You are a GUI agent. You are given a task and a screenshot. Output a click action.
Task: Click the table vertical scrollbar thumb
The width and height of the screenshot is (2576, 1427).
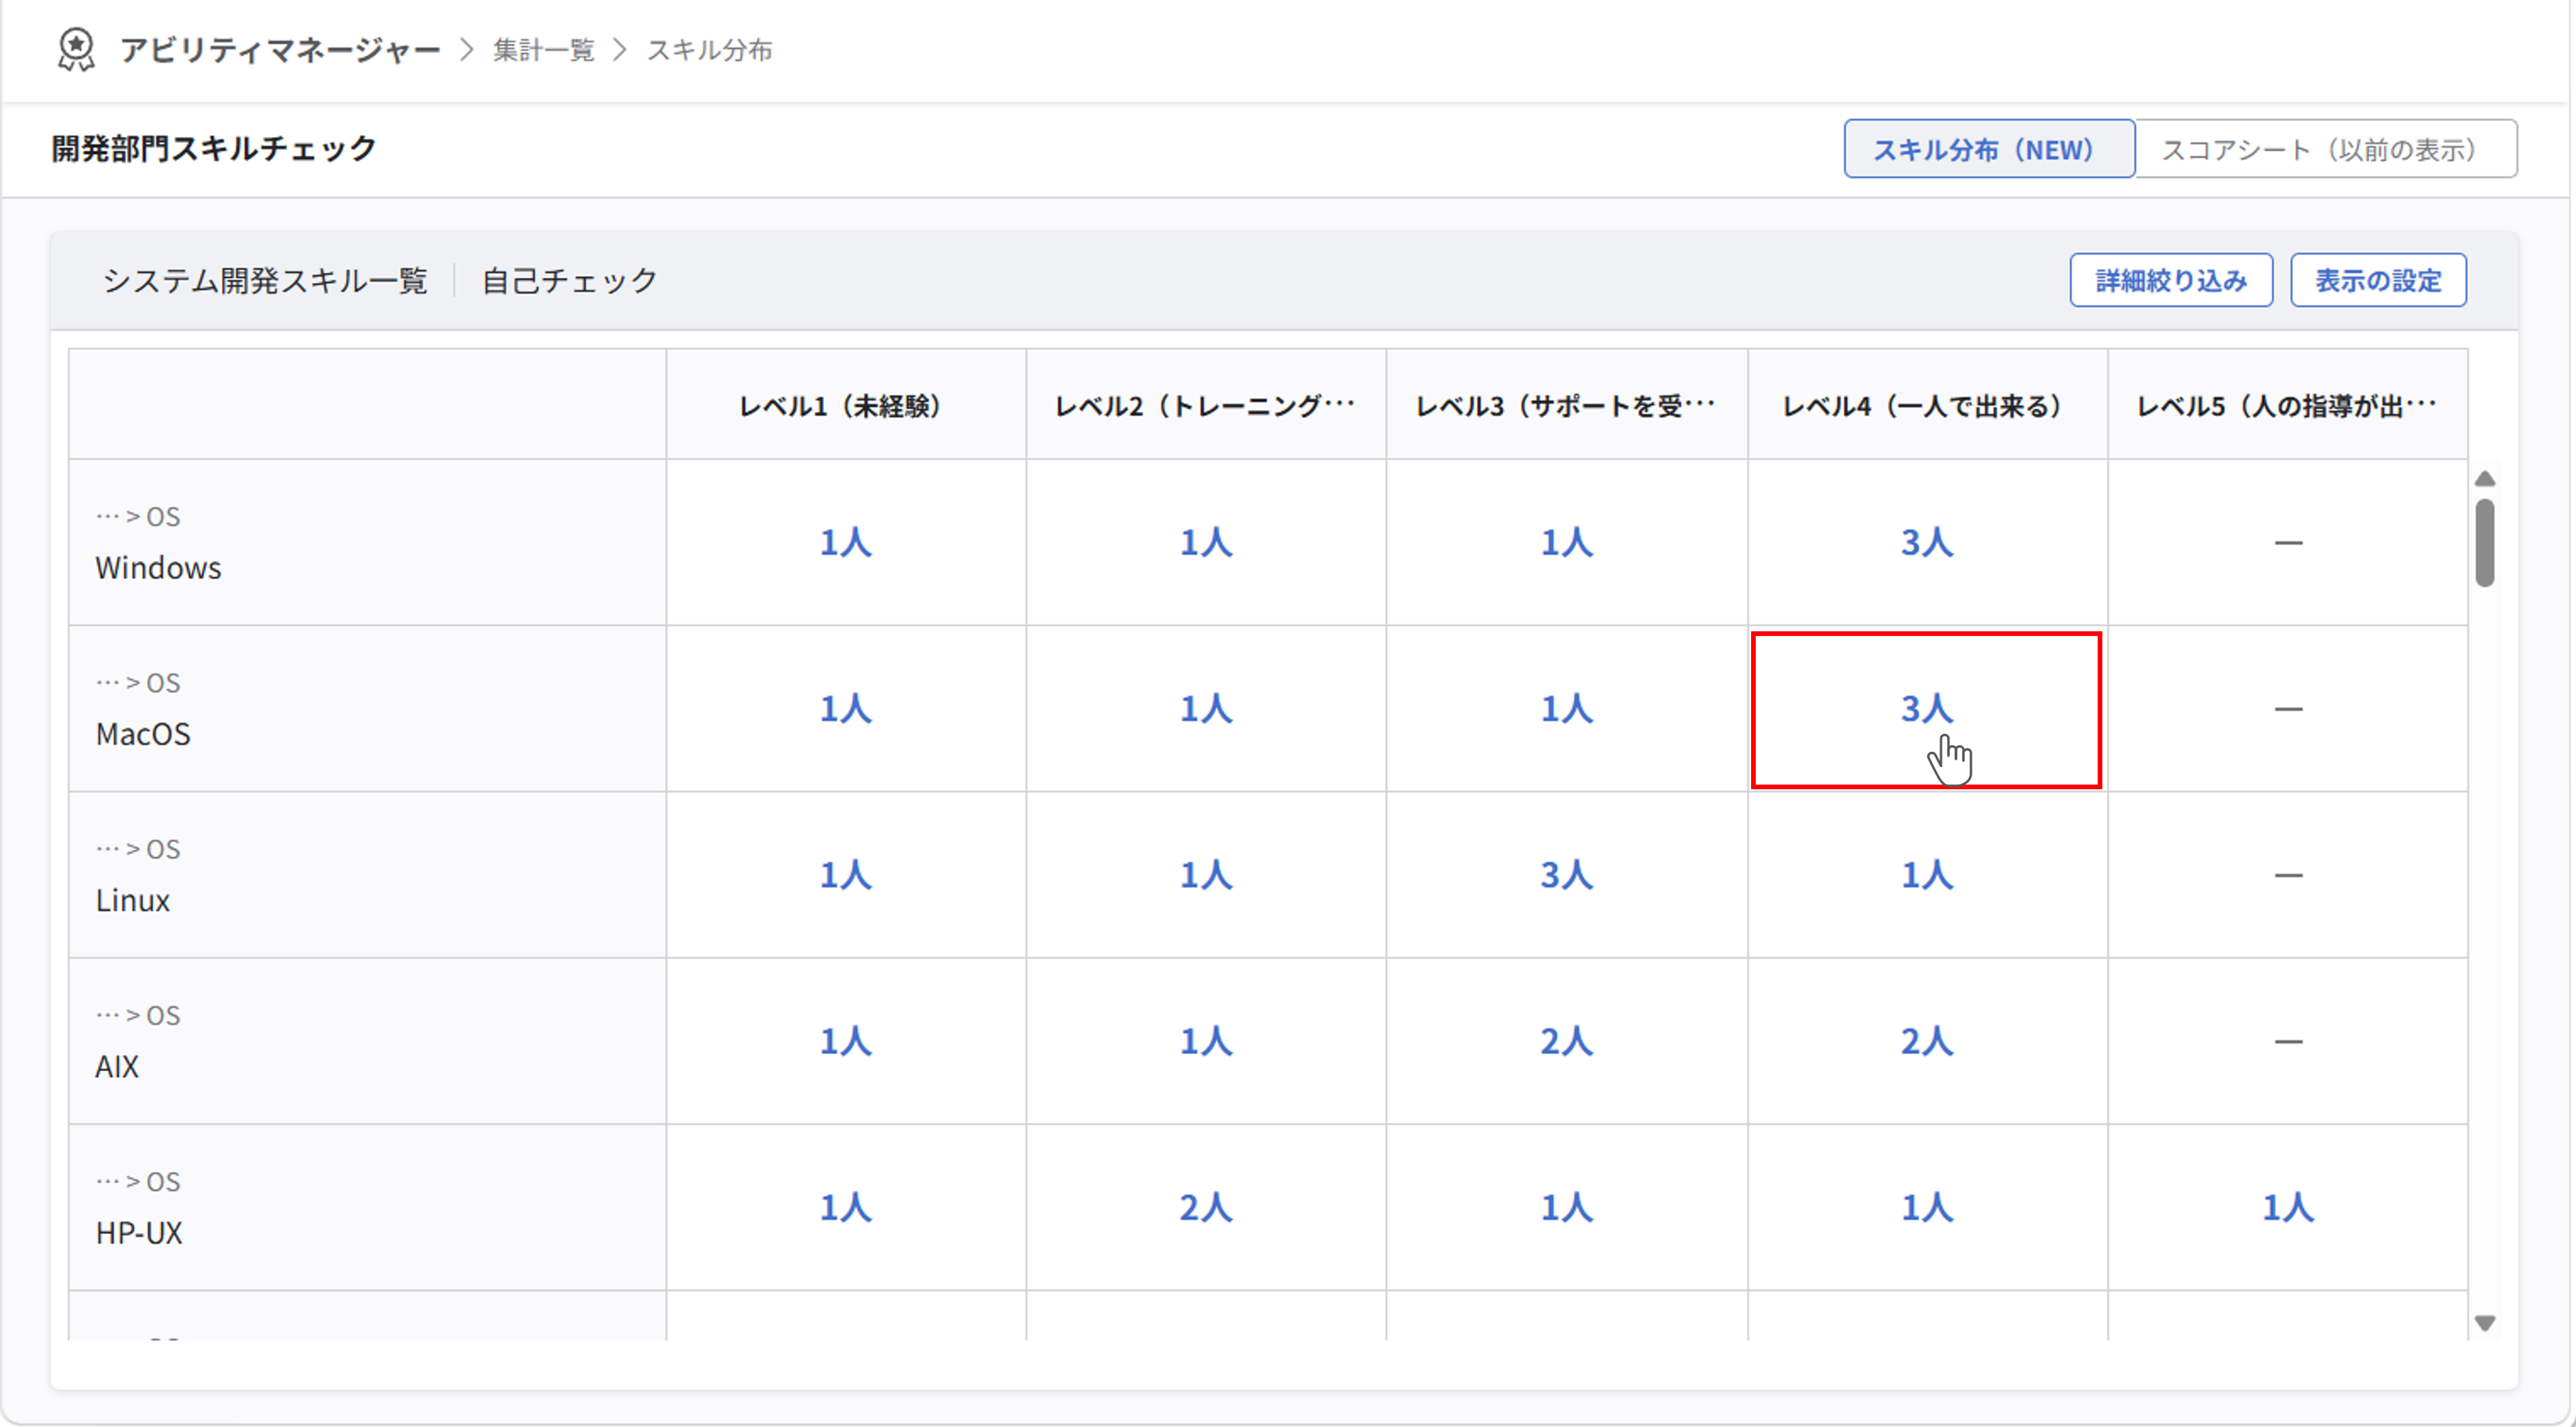pos(2484,542)
